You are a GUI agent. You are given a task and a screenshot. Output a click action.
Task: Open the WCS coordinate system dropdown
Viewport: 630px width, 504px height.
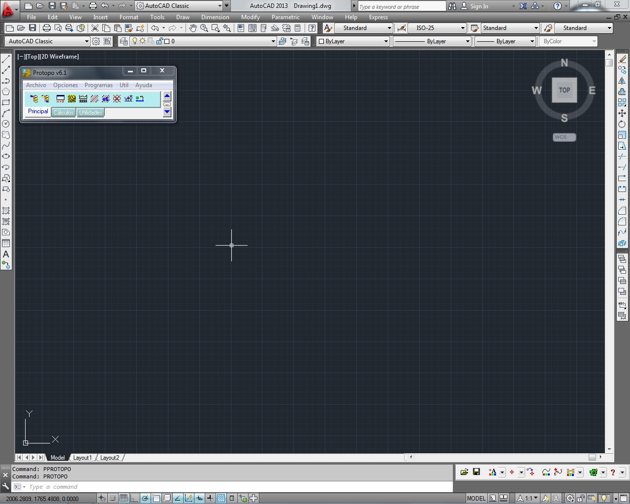point(564,137)
